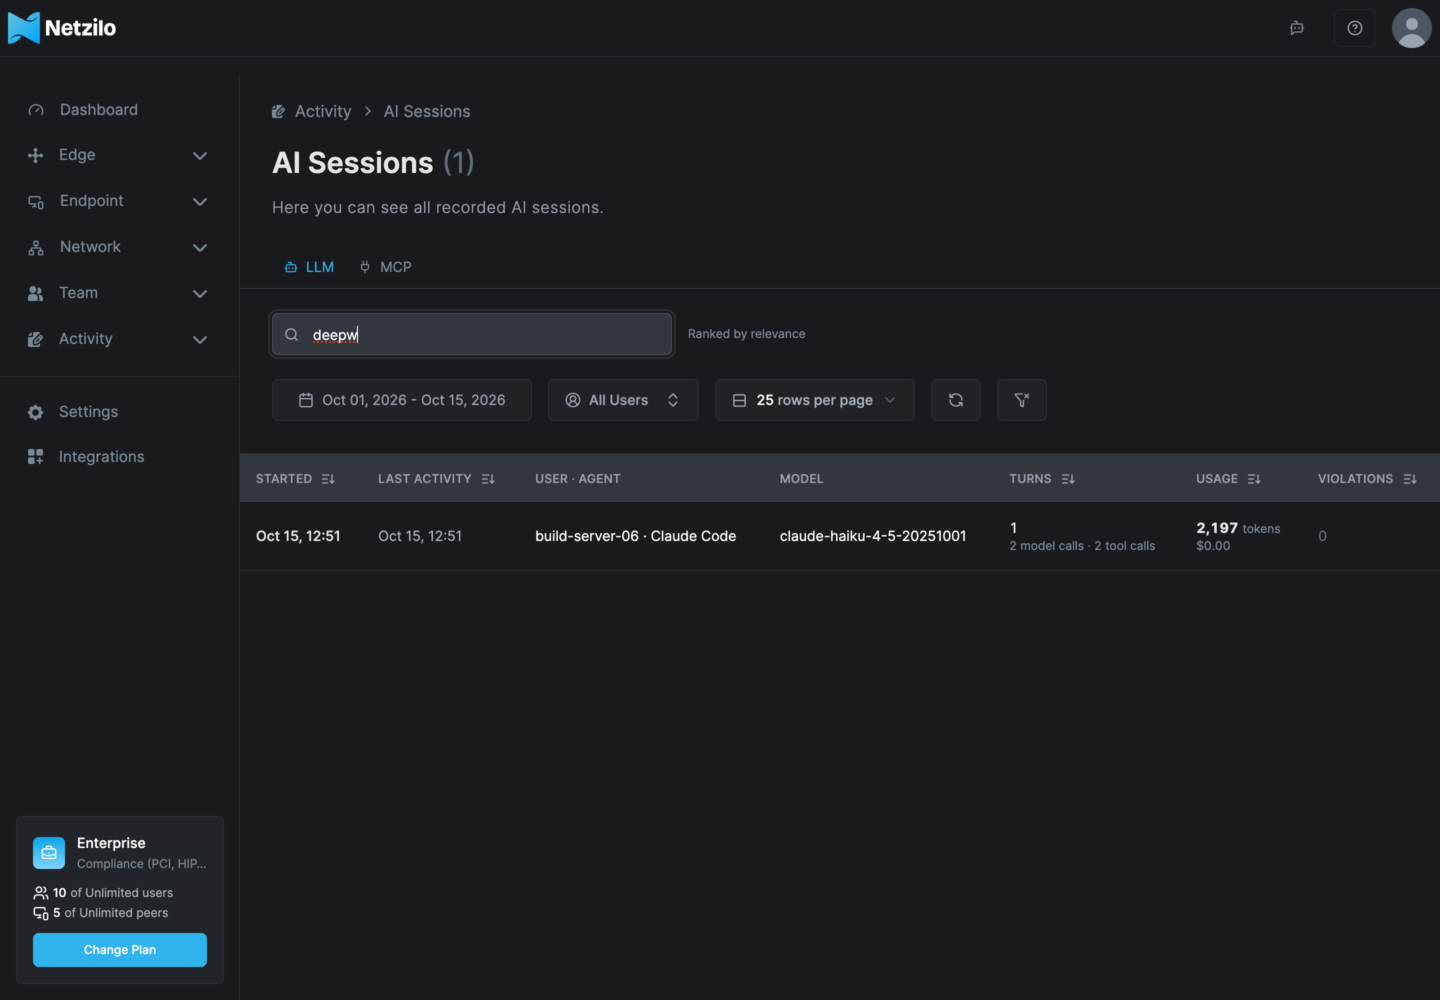Switch to the LLM tab
This screenshot has width=1440, height=1000.
(x=309, y=267)
